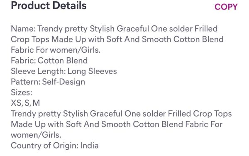
Task: Click the 'Sizes:' label
Action: tap(22, 93)
